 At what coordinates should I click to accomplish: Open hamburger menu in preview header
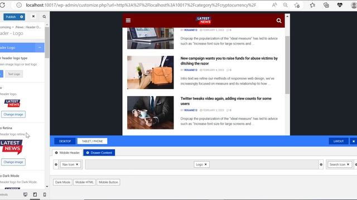click(128, 21)
